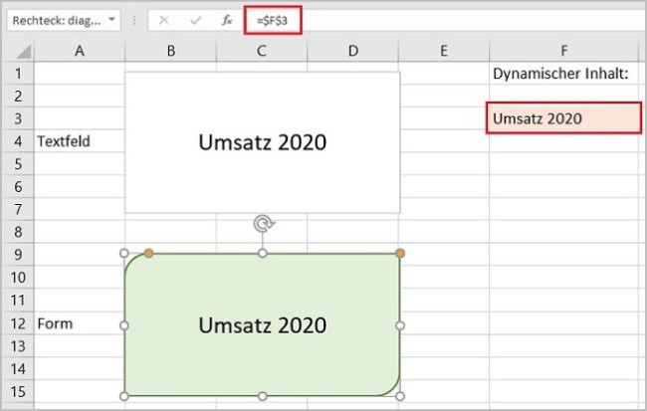Select row 14 header
Screen dimensions: 647x411
(x=18, y=369)
